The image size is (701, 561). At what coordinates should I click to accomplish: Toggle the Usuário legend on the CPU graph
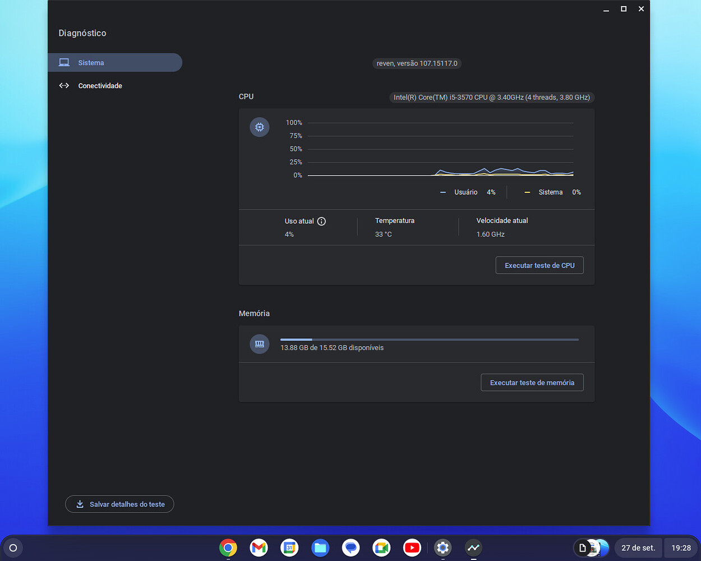466,192
